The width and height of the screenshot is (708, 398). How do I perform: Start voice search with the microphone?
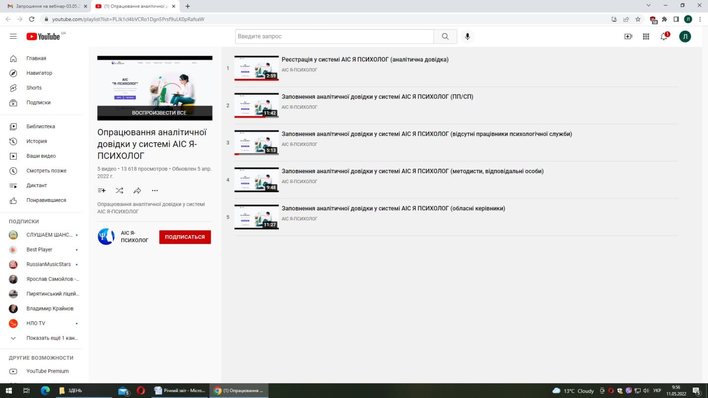pyautogui.click(x=467, y=36)
